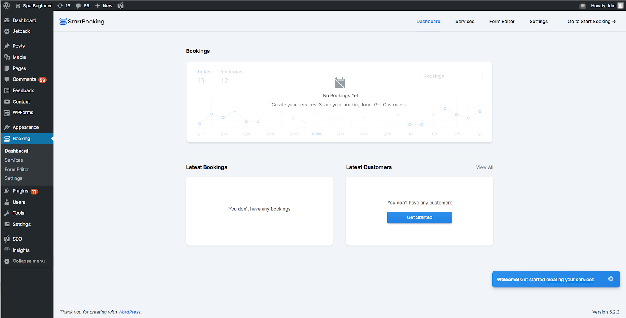
Task: Click the Booking icon in sidebar
Action: (7, 138)
